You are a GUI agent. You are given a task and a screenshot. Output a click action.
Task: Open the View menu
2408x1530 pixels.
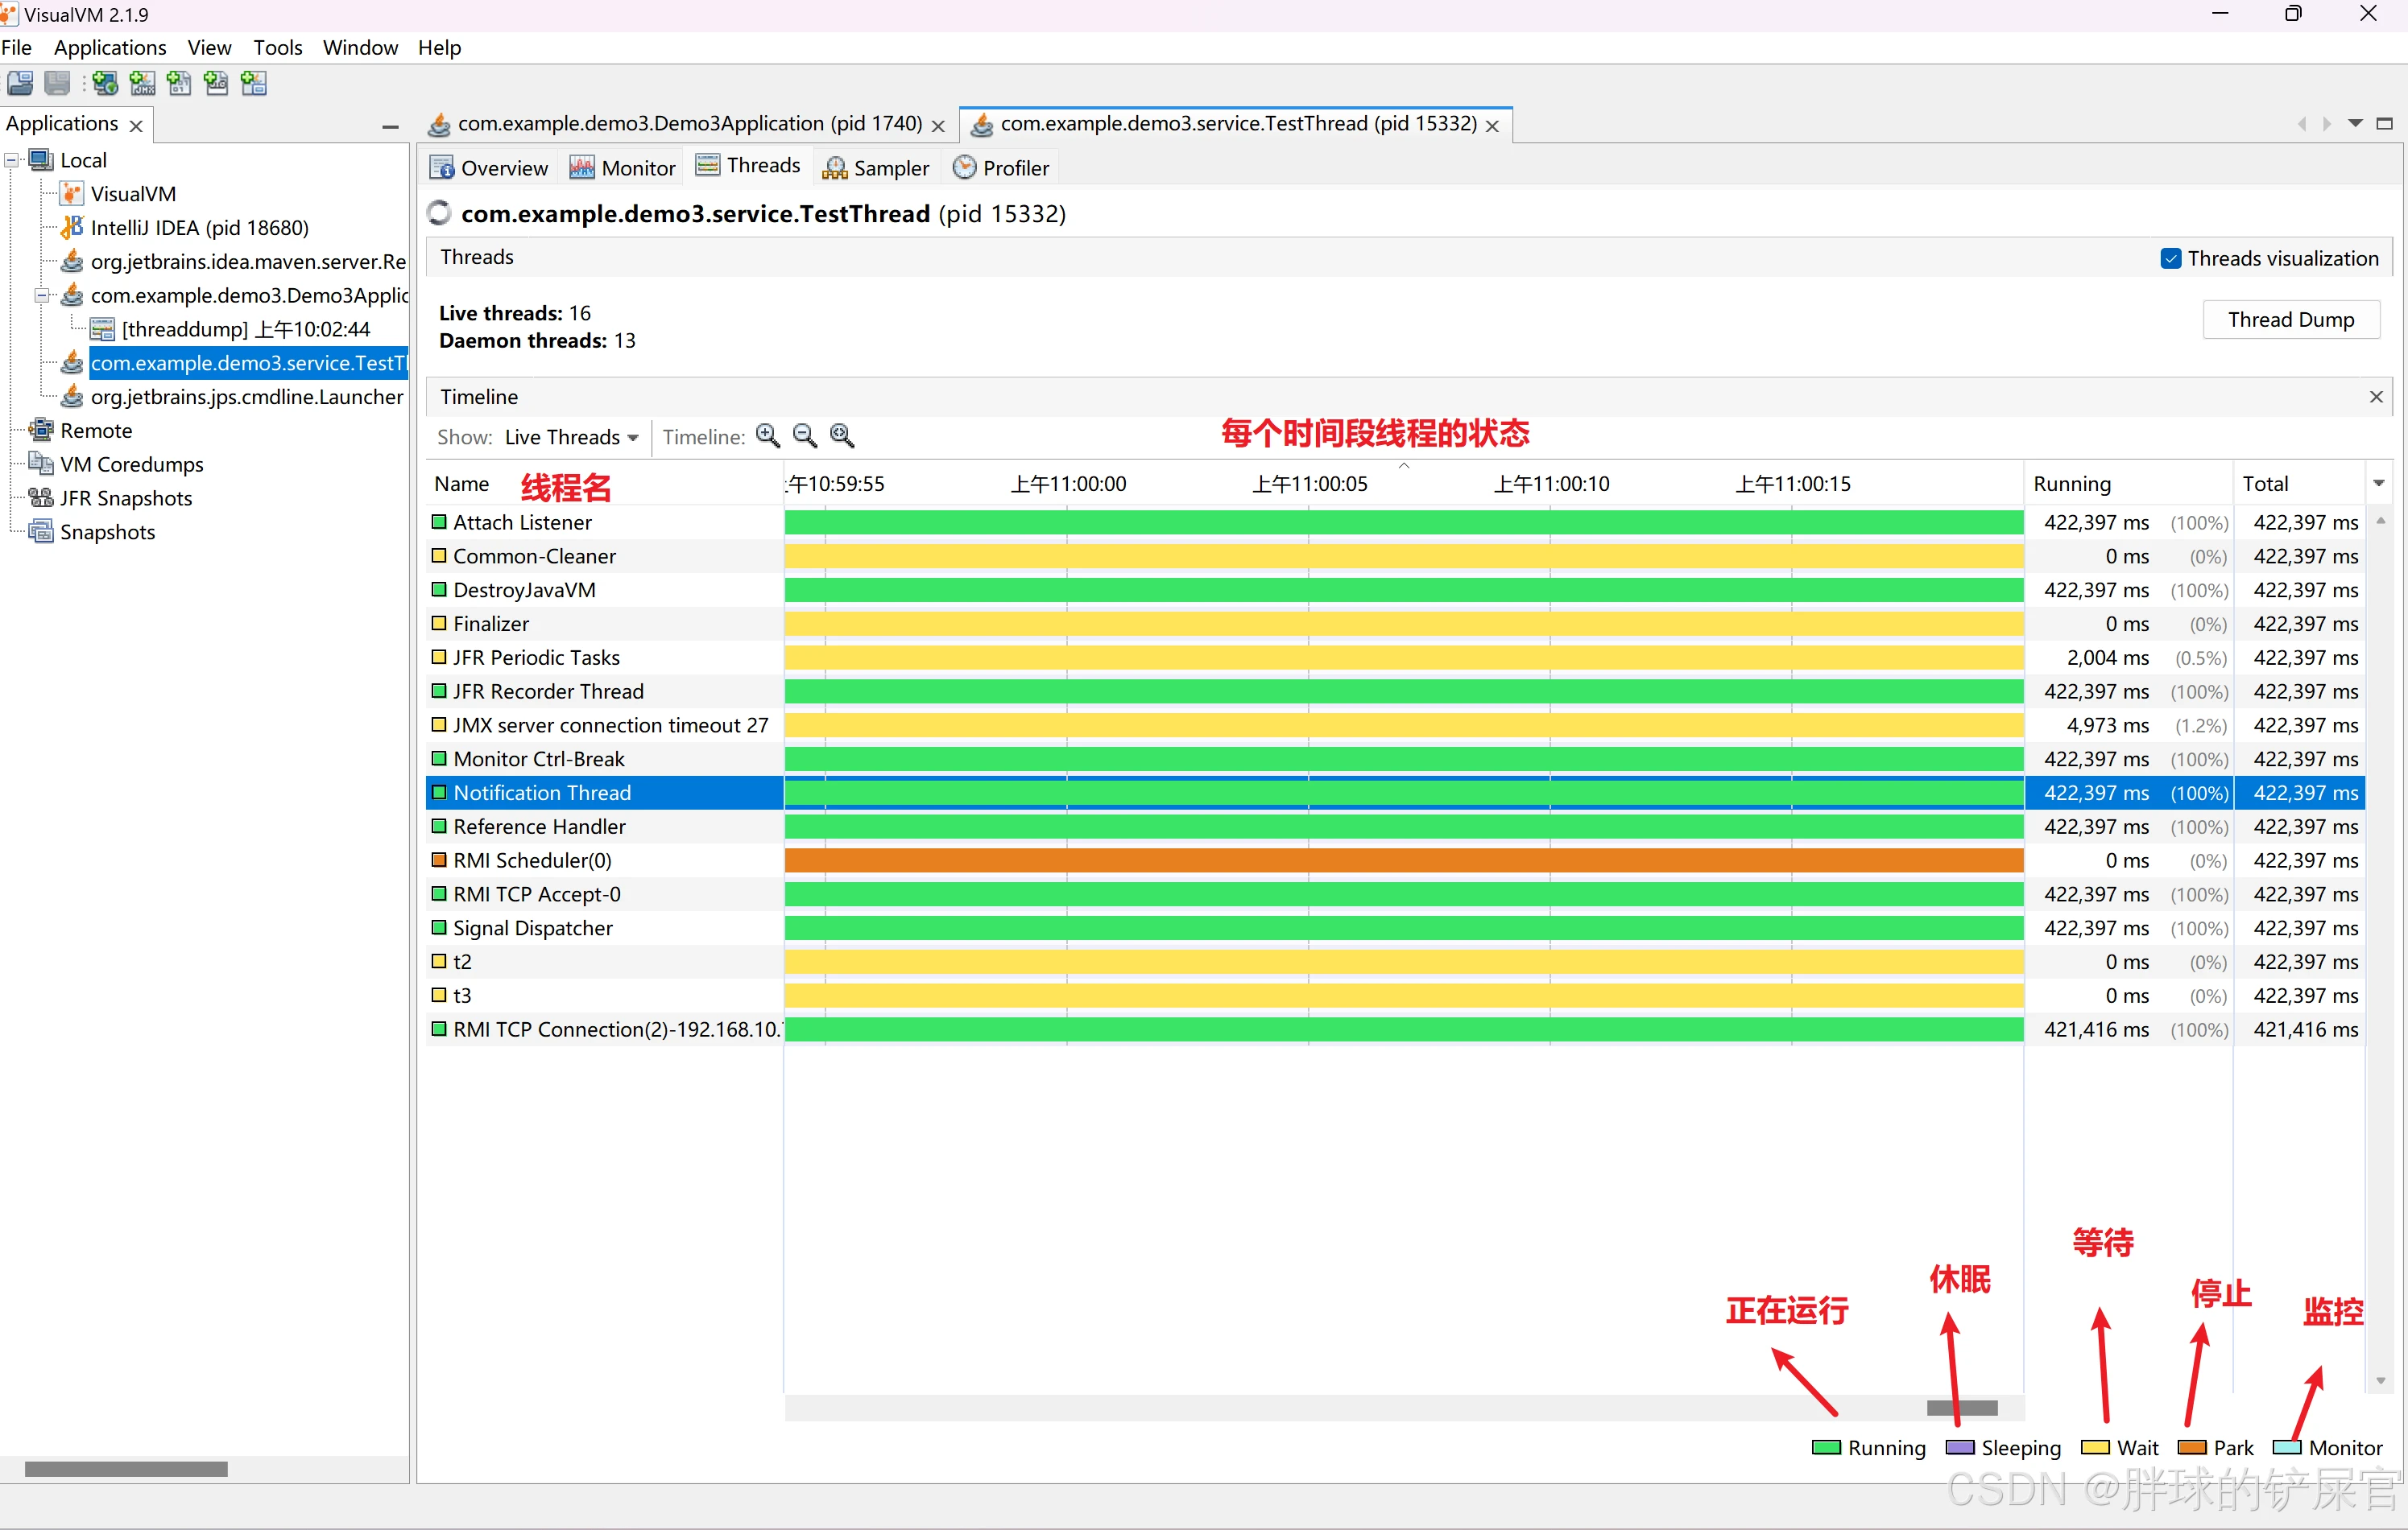(209, 48)
